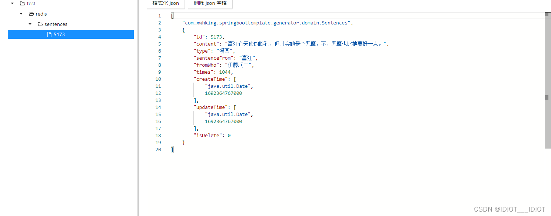Click line number 1 in the editor gutter
This screenshot has height=216, width=551.
(x=159, y=16)
